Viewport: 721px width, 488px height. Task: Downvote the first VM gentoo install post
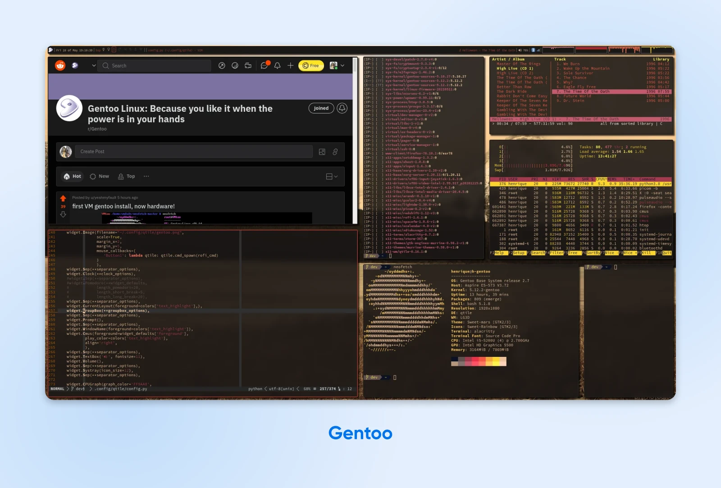pyautogui.click(x=63, y=214)
